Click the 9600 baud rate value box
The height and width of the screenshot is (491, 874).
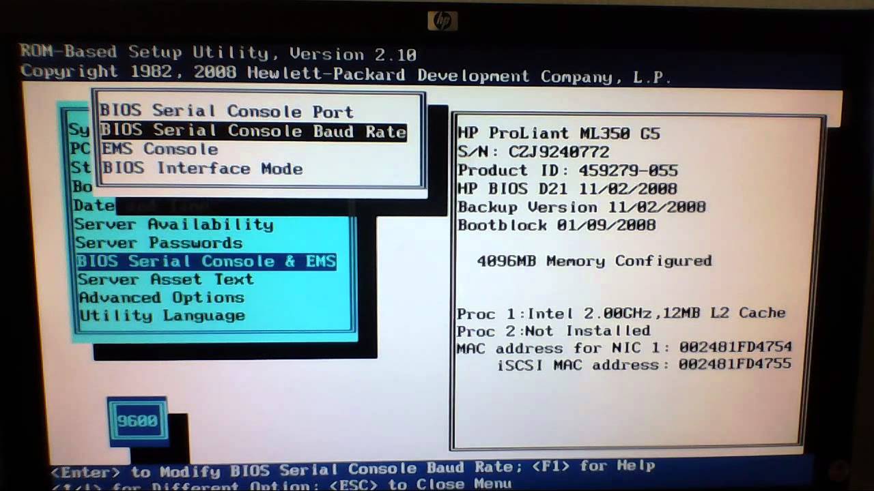coord(137,421)
